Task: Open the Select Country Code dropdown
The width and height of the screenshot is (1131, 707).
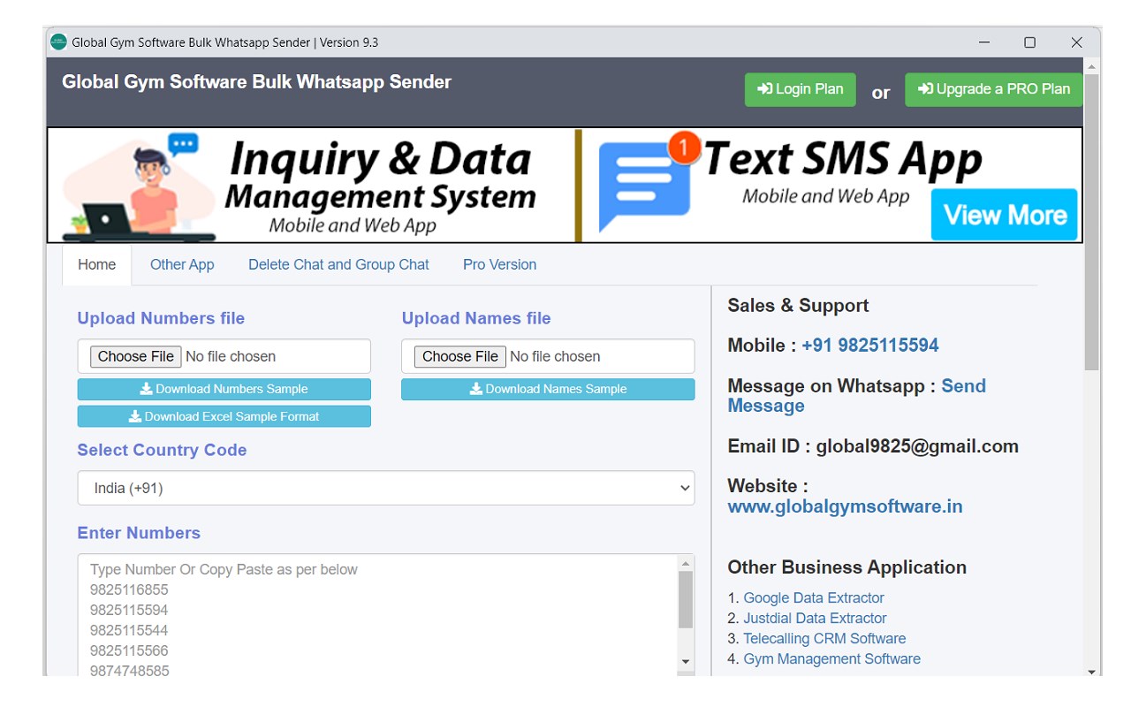Action: coord(386,488)
